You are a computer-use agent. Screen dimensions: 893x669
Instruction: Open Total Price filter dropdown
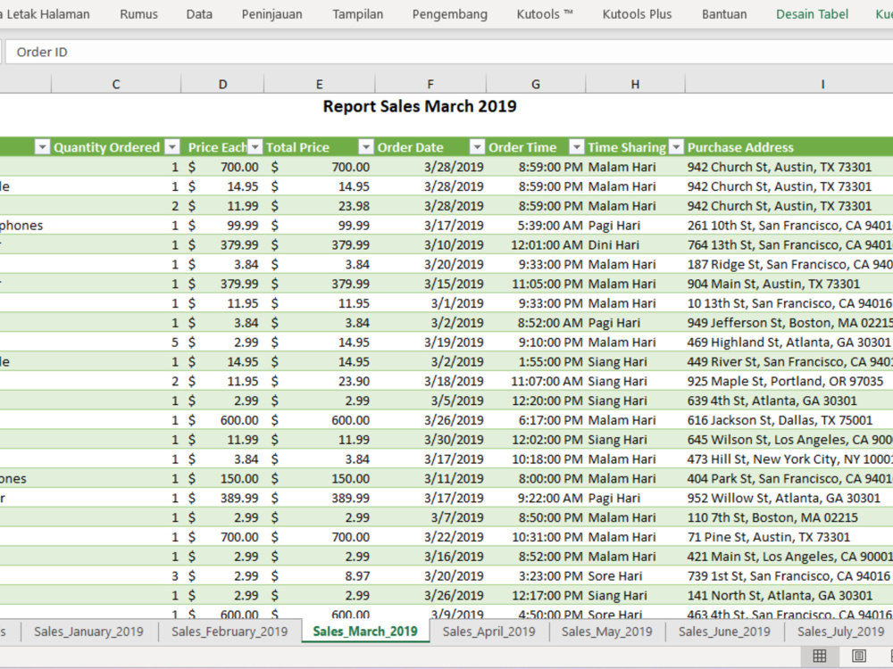(366, 147)
